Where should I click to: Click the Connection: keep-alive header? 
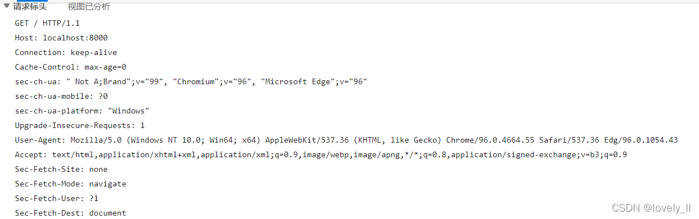(66, 52)
